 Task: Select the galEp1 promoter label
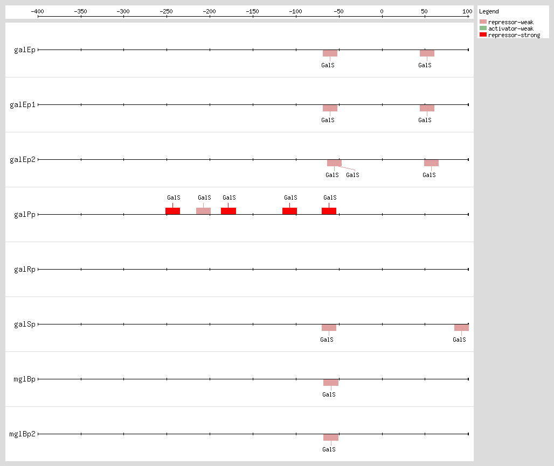tap(23, 105)
